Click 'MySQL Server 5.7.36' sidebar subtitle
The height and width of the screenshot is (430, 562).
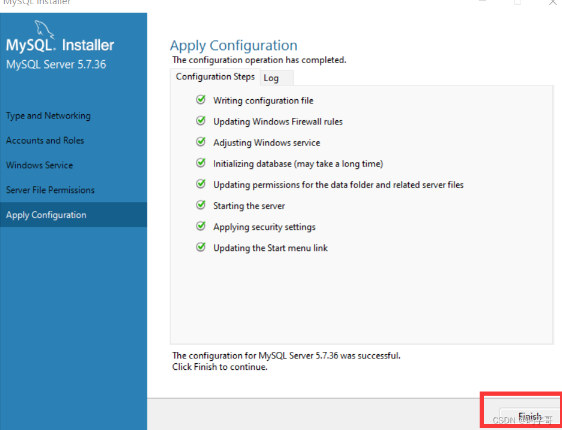[57, 64]
